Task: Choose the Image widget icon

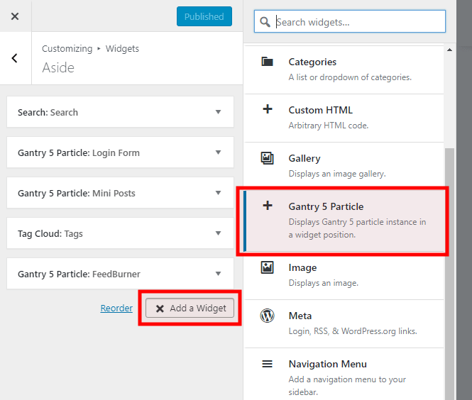Action: pos(267,267)
